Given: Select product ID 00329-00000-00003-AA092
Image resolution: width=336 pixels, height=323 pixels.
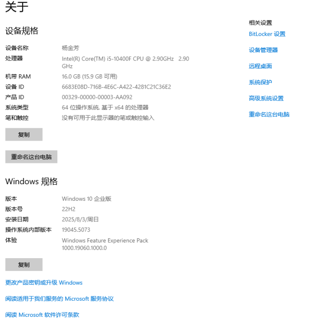Looking at the screenshot, I should point(97,97).
